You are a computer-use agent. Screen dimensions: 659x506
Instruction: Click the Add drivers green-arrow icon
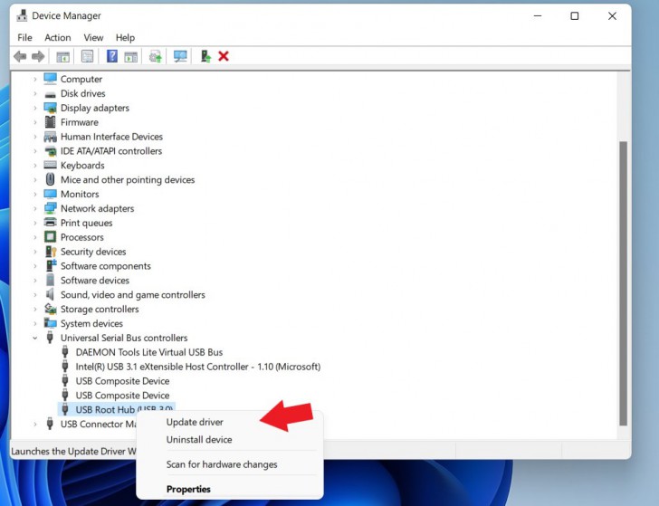pos(205,56)
